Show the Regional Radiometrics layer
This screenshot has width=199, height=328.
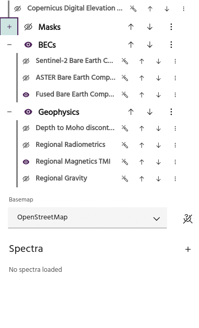point(26,145)
